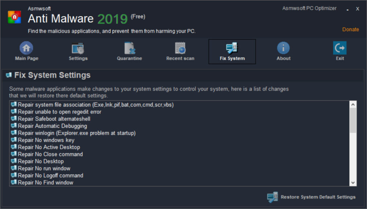Screen dimensions: 367x209
Task: Open the Quarantine file icon
Action: click(129, 48)
